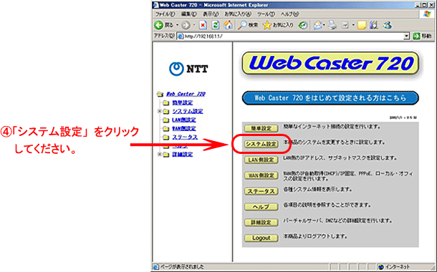Click the root folder icon beside Web Caster 720
437x272 pixels.
[160, 94]
